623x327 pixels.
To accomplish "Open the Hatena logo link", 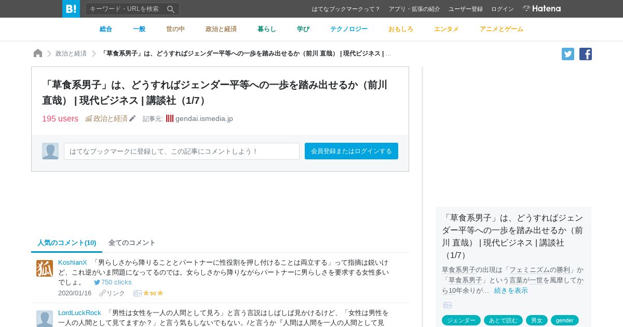I will pyautogui.click(x=541, y=8).
